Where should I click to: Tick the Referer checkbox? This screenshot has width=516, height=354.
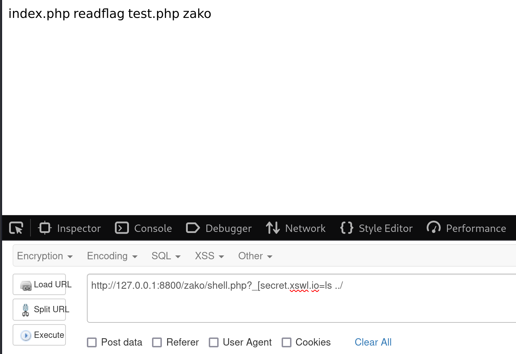(157, 342)
